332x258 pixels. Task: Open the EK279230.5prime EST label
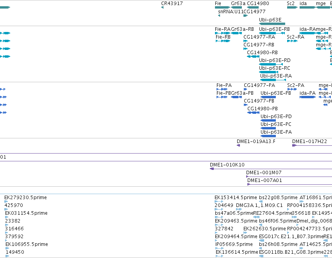(x=25, y=198)
